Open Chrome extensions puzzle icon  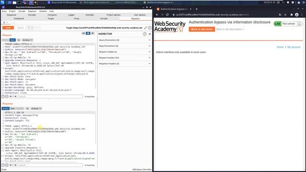(x=292, y=15)
